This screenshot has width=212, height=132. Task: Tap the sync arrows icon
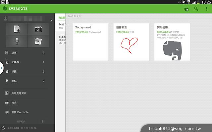(3, 128)
